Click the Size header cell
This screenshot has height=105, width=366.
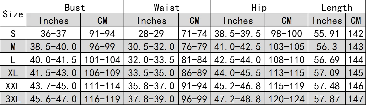(x=13, y=14)
